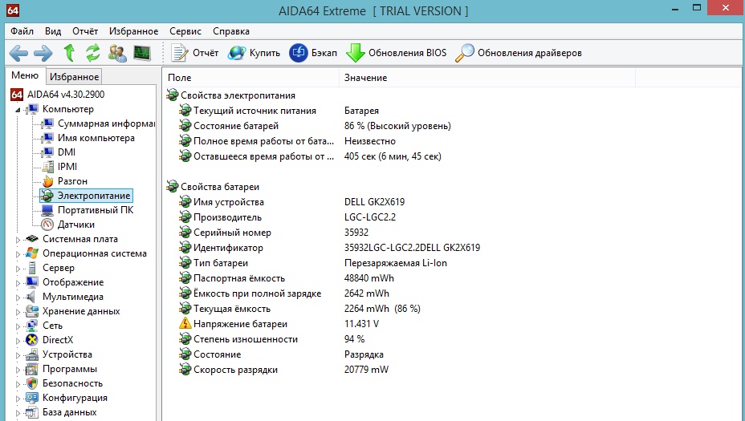Expand the Устройства node
Viewport: 745px width, 421px height.
pos(18,355)
